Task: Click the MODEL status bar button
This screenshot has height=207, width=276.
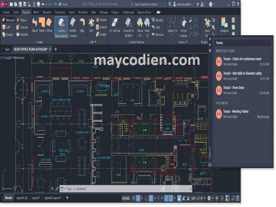Action: pos(126,198)
